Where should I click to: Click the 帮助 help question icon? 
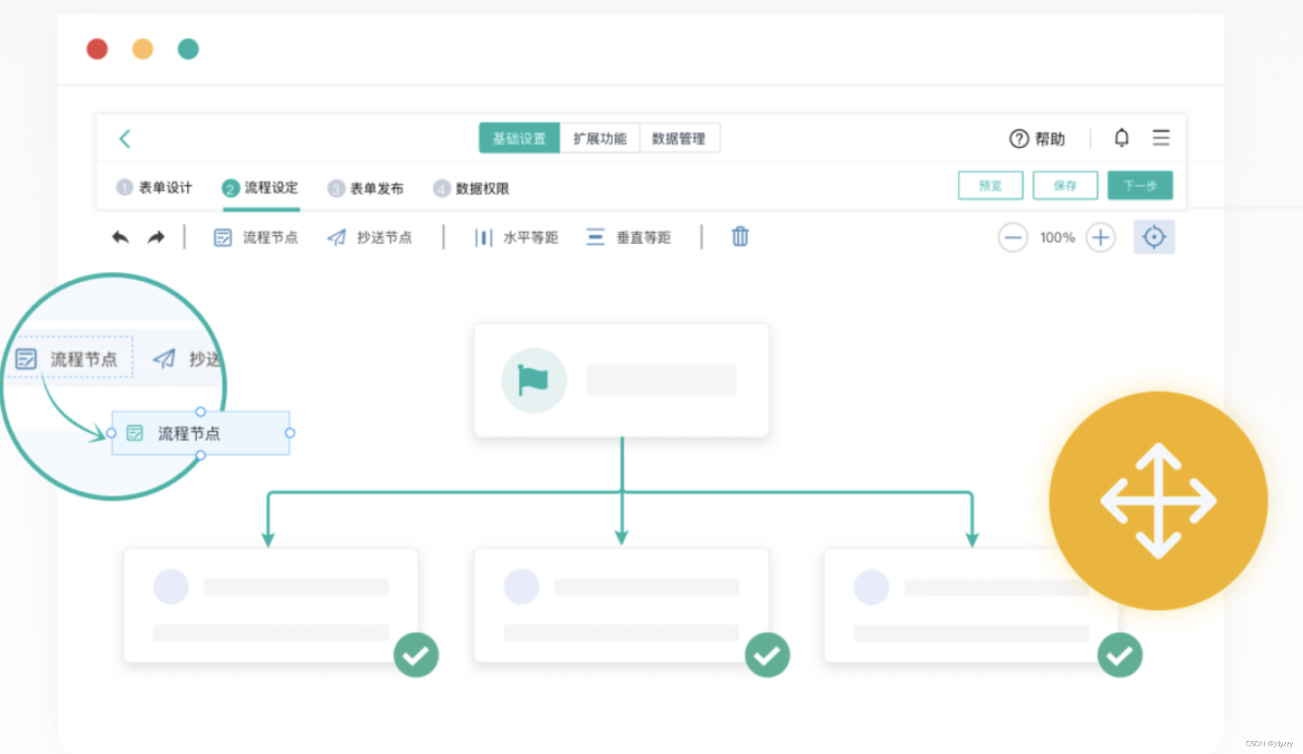pos(1018,138)
